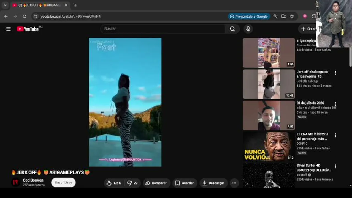Screen dimensions: 352x198
Task: Click Pregúntale a Google button
Action: pyautogui.click(x=249, y=16)
